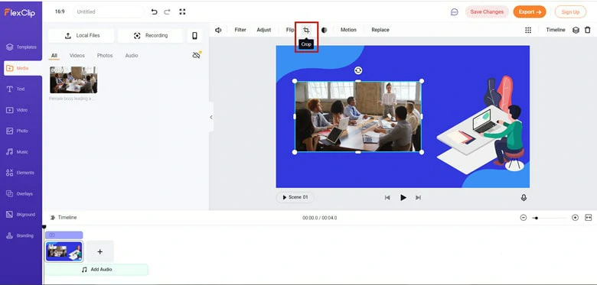Open the Adjust option
The width and height of the screenshot is (597, 285).
(x=264, y=30)
